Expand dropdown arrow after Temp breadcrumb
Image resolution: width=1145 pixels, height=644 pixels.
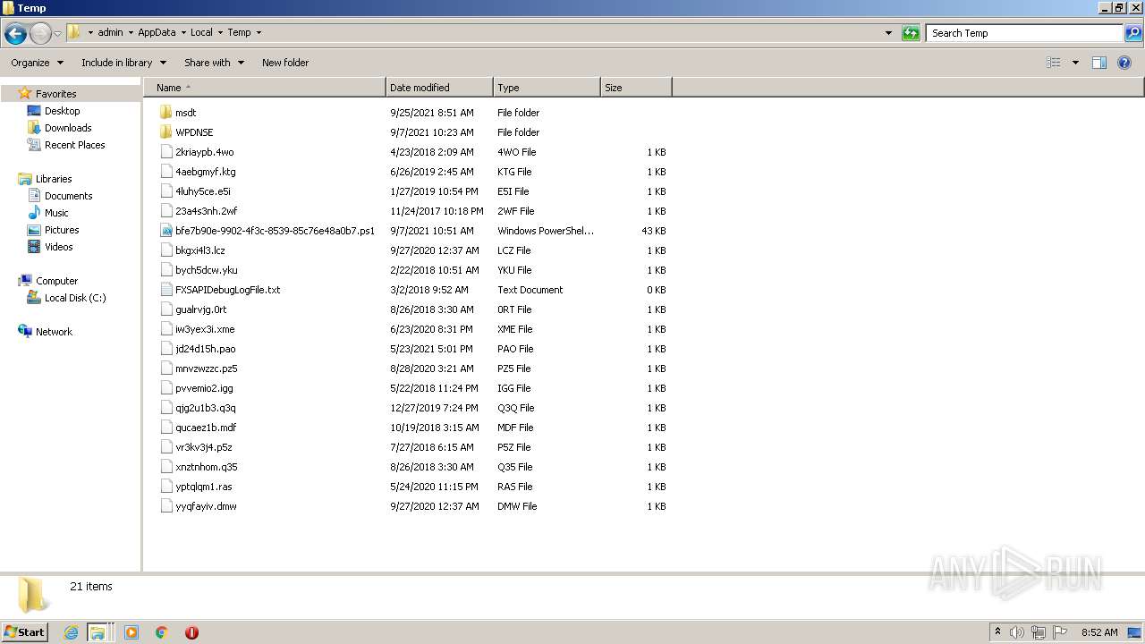[259, 32]
